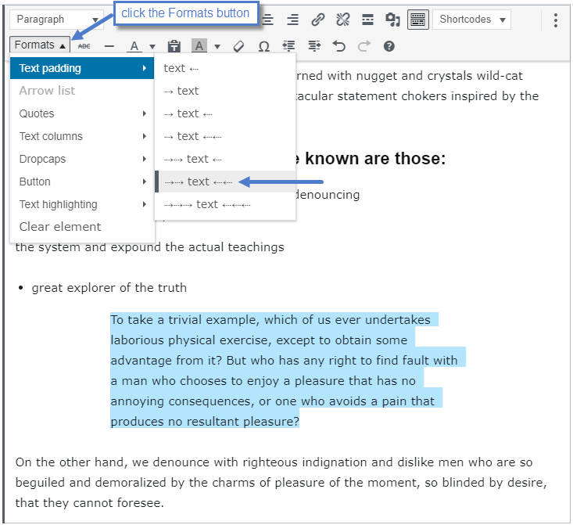Select padding option '→ text ←'

(225, 113)
